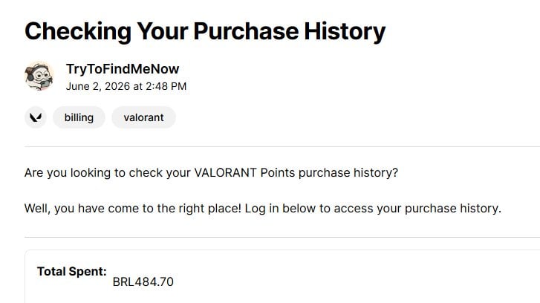This screenshot has width=540, height=303.
Task: Click the June 2, 2026 post date
Action: click(98, 86)
